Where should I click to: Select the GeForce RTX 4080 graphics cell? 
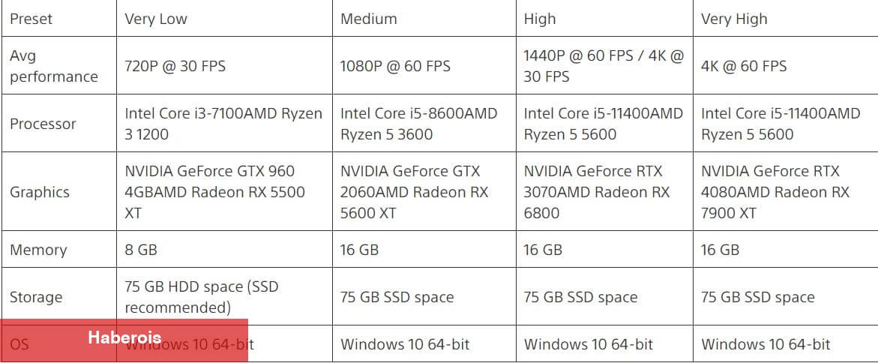[x=786, y=191]
